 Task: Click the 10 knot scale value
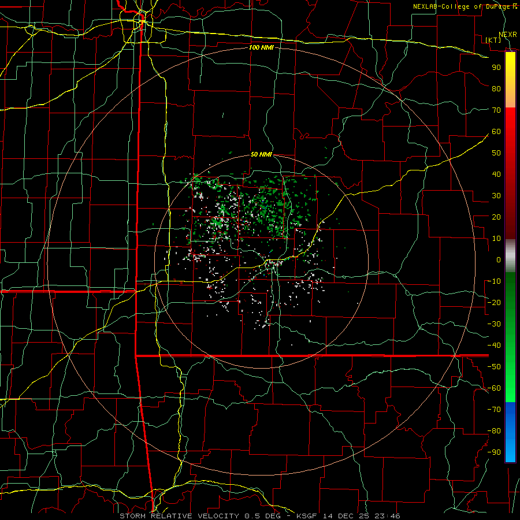[x=496, y=239]
